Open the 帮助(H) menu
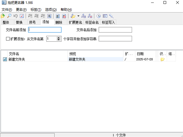183x137 pixels. (x=66, y=9)
